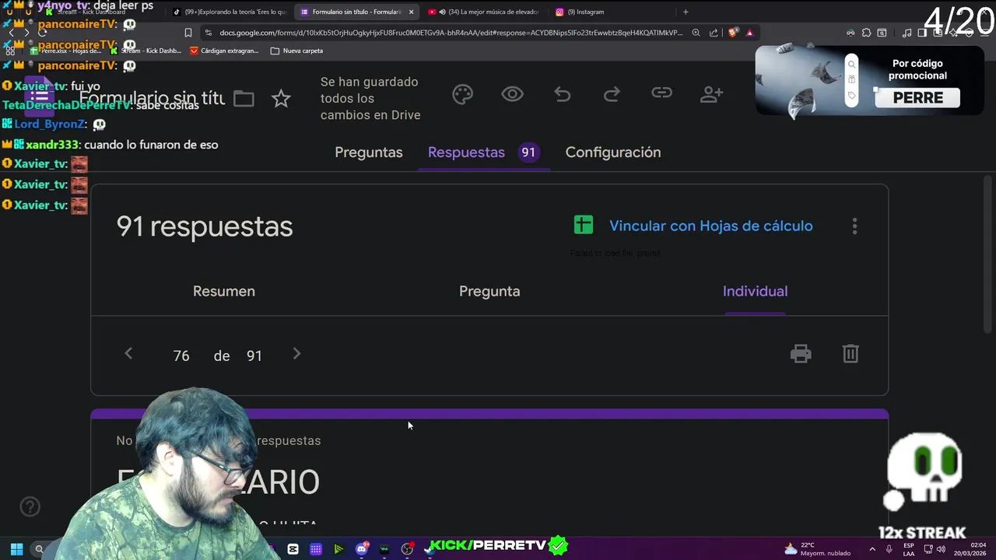Go to next response arrow

point(296,354)
